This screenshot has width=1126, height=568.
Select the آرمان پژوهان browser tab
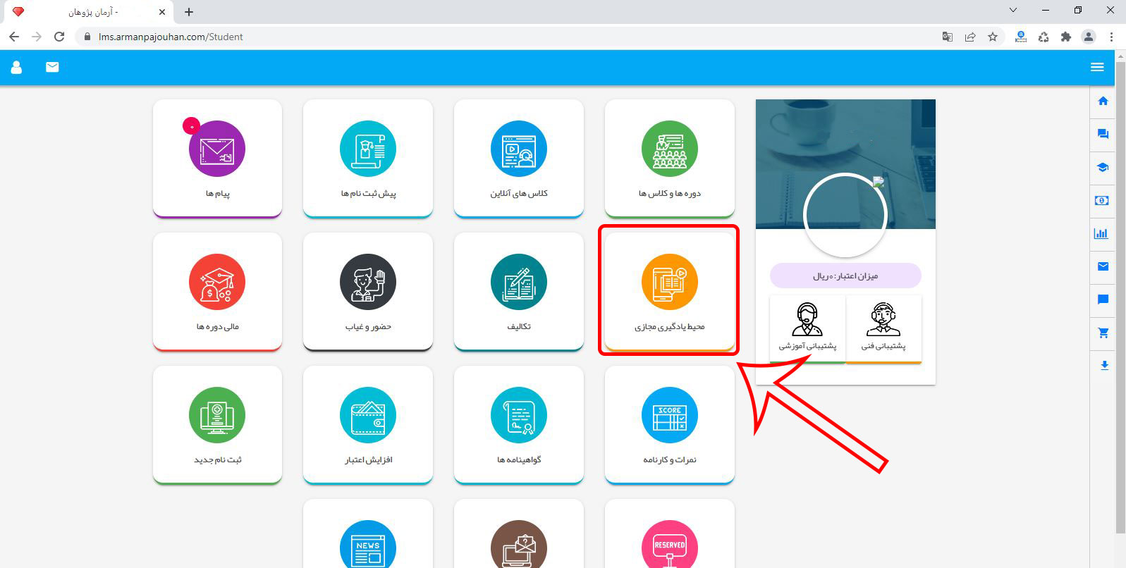pos(88,12)
